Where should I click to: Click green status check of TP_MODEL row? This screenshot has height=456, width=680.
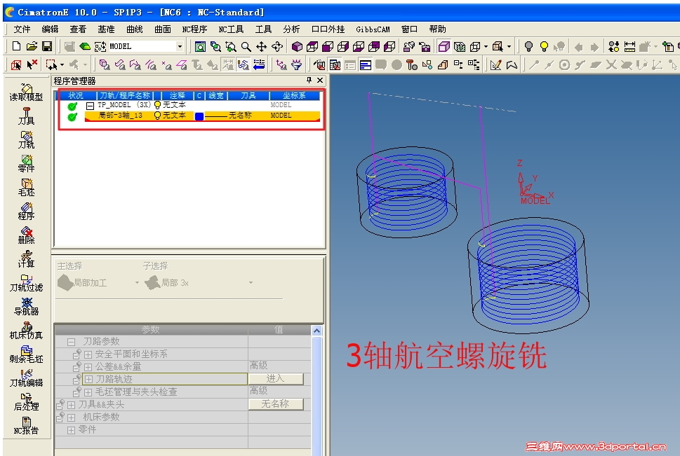(x=72, y=106)
